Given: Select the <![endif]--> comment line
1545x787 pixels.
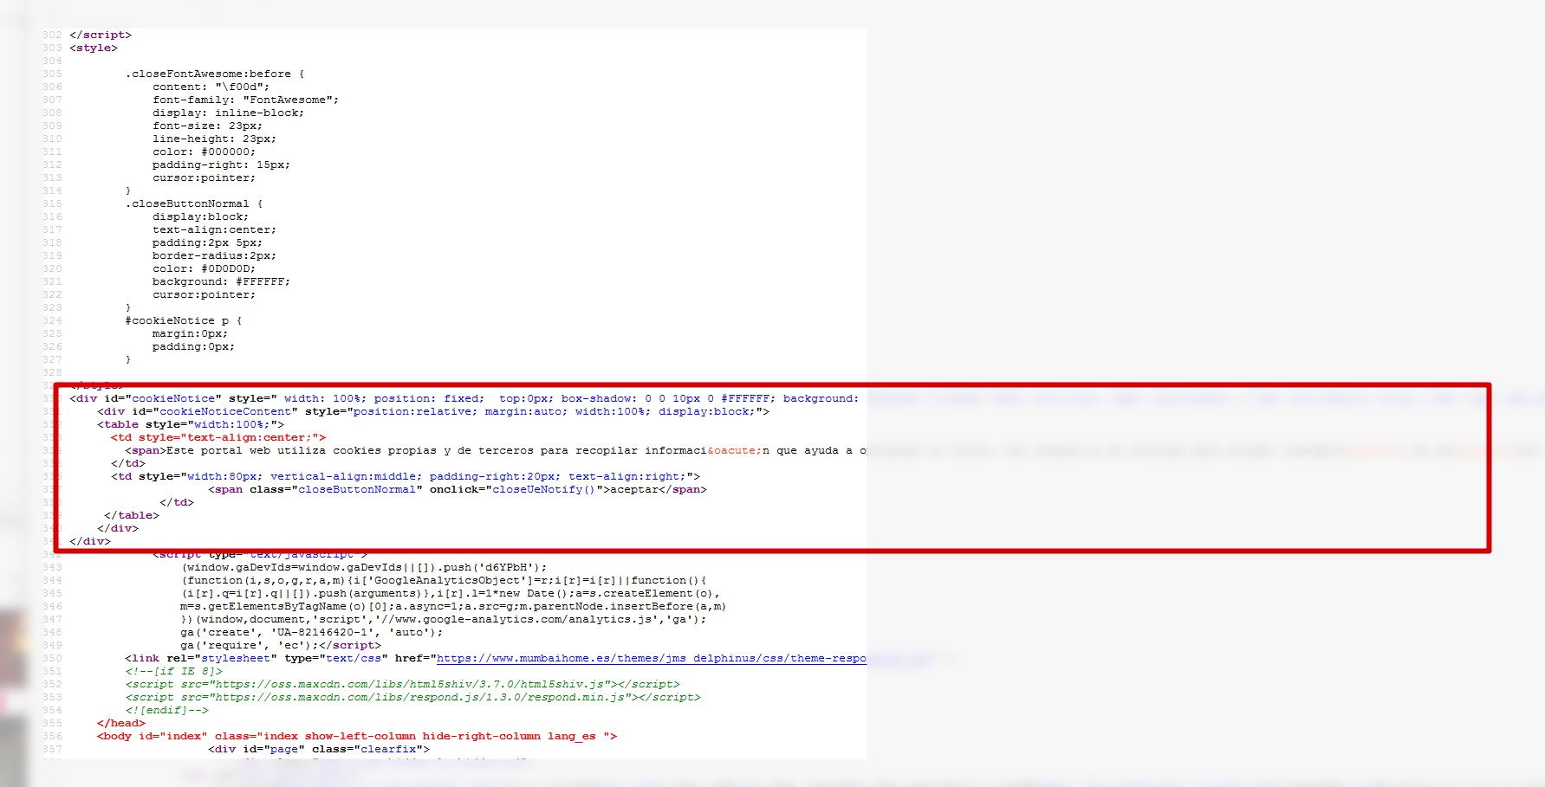Looking at the screenshot, I should (x=166, y=710).
